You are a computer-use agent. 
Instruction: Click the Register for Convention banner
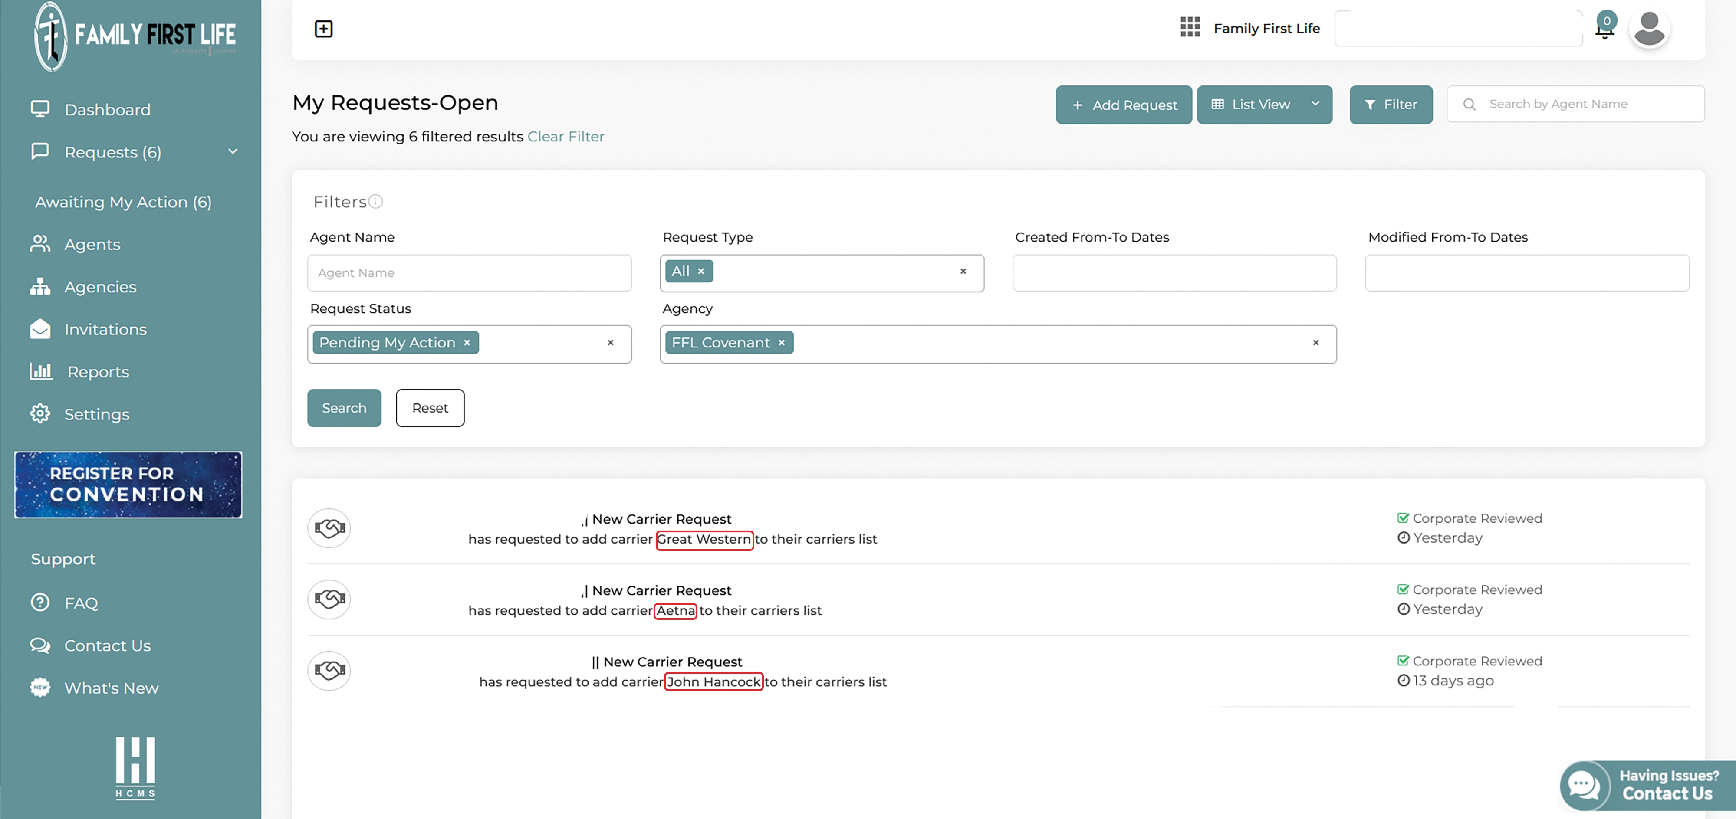pos(128,484)
